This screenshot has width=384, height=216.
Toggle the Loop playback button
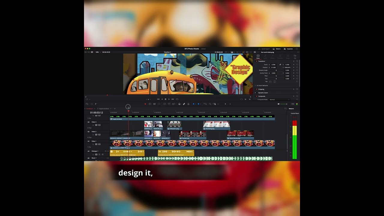click(x=177, y=99)
